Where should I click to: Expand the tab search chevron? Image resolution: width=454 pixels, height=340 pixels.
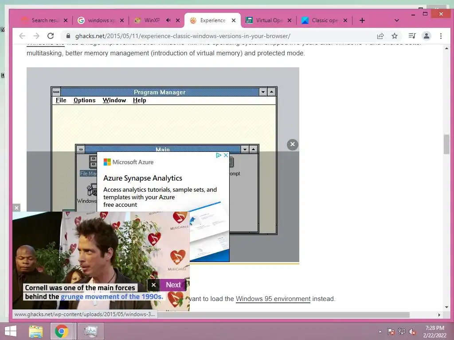click(x=397, y=20)
